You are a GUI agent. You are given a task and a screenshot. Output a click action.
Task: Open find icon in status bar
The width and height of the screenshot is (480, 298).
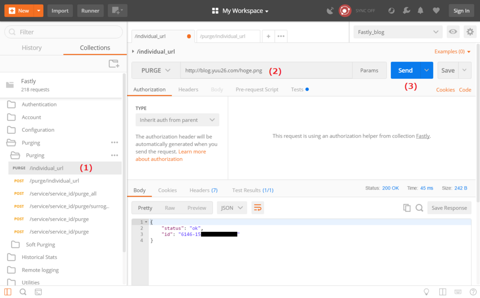23,292
